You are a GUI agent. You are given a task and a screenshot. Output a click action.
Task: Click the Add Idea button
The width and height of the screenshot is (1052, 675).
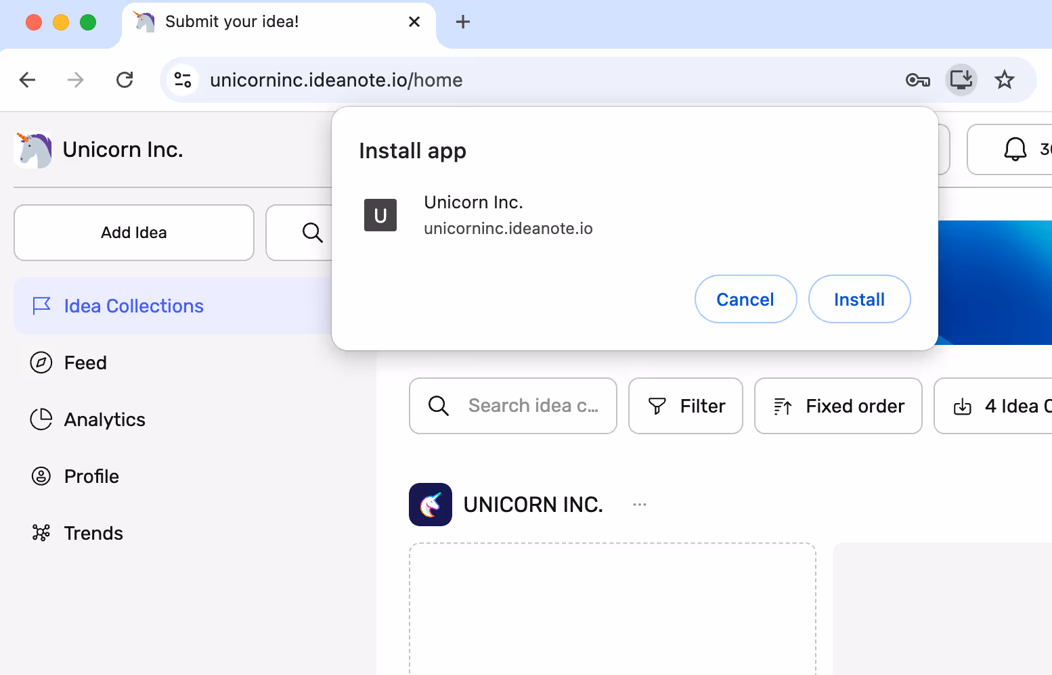[134, 233]
